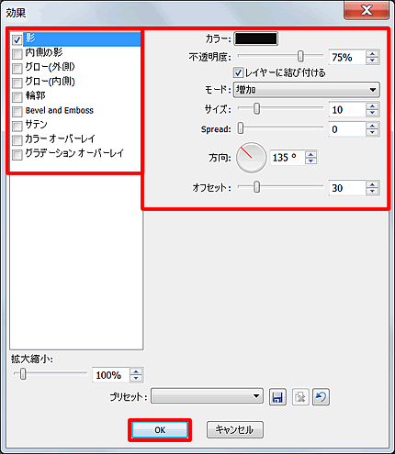Viewport: 395px width, 454px height.
Task: Click the 拡大縮小 100% input field
Action: (x=111, y=375)
